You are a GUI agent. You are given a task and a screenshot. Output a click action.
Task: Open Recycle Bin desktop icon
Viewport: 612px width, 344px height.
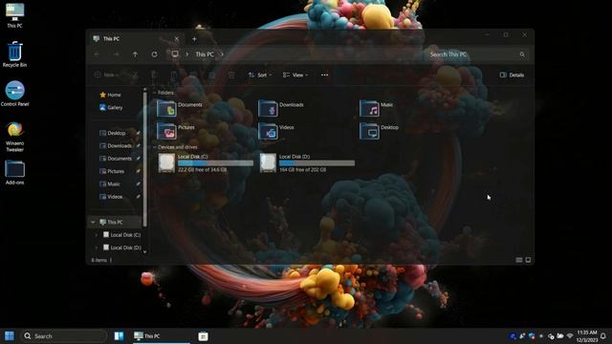[x=15, y=54]
